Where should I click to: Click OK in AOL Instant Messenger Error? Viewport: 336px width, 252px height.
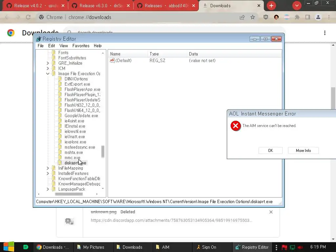click(270, 150)
